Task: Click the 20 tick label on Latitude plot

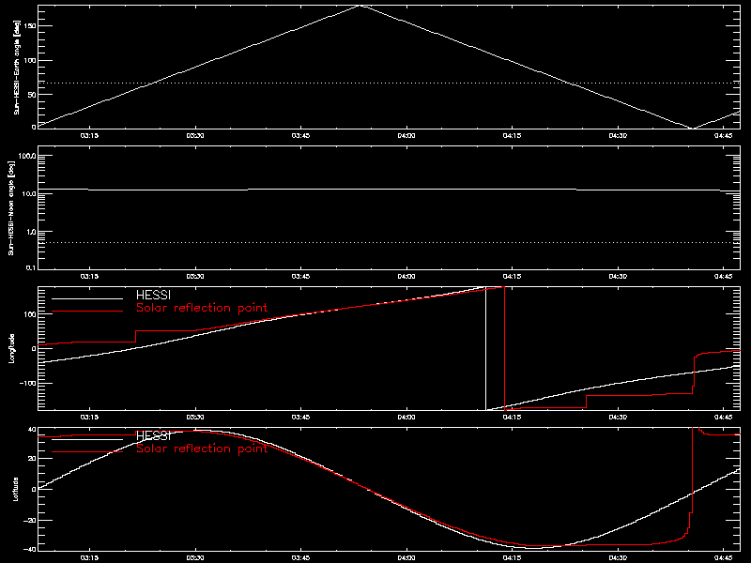Action: tap(32, 459)
